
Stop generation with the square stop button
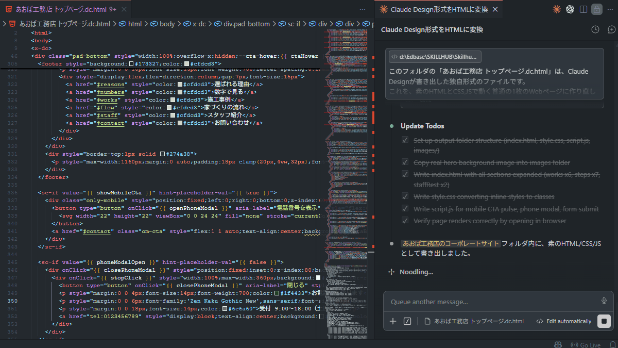point(604,321)
